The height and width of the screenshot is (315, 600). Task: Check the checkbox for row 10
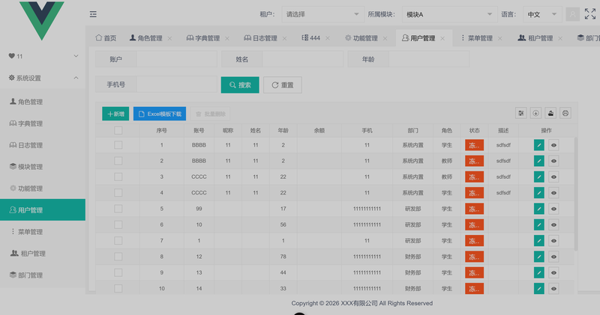point(118,289)
